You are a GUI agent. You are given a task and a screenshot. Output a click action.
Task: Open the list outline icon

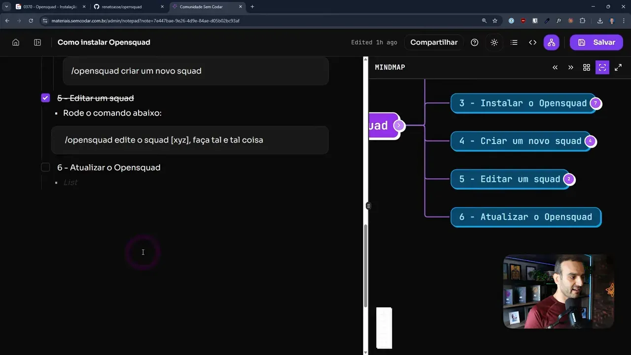(x=514, y=42)
